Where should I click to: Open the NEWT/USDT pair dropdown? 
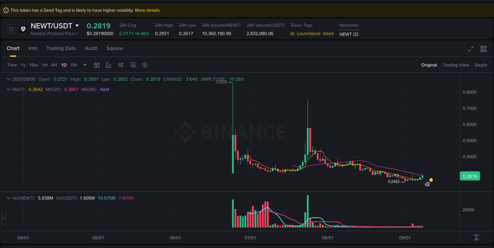(77, 25)
